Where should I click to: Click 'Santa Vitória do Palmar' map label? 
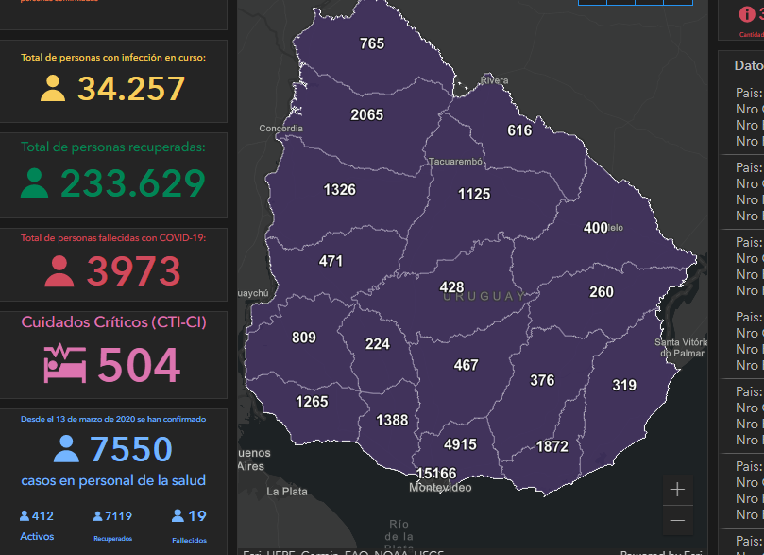click(681, 348)
